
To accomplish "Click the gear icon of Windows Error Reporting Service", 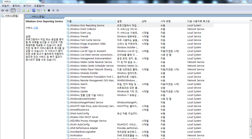I will coord(68,25).
